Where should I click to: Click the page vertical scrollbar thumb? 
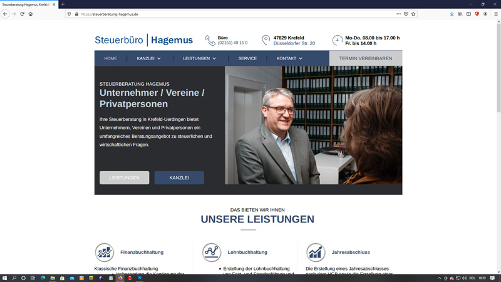coord(498,68)
